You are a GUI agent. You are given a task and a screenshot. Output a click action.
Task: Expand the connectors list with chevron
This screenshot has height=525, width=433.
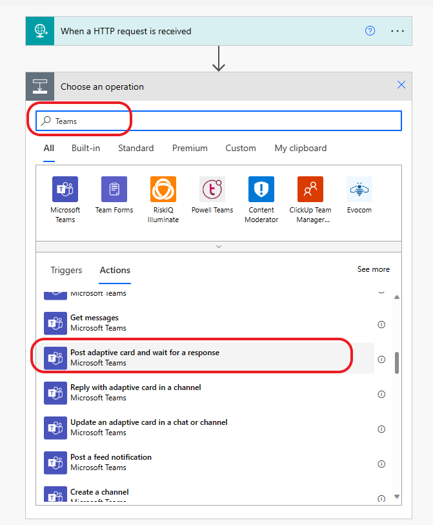(x=219, y=247)
